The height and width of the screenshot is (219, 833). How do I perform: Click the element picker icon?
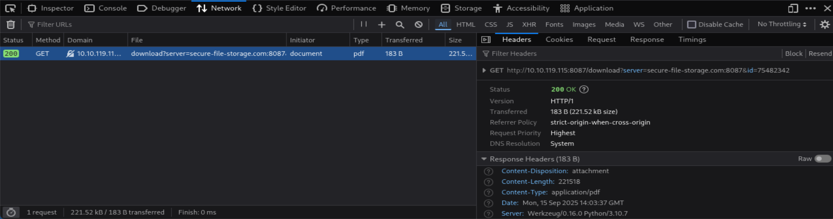(x=10, y=8)
